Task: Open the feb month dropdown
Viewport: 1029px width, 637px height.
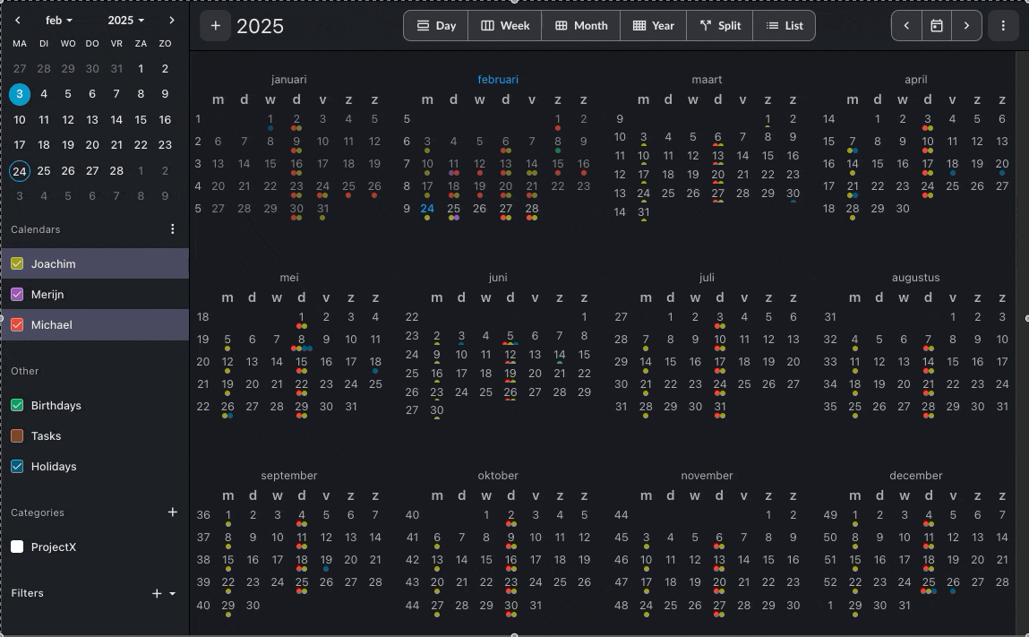Action: (59, 20)
